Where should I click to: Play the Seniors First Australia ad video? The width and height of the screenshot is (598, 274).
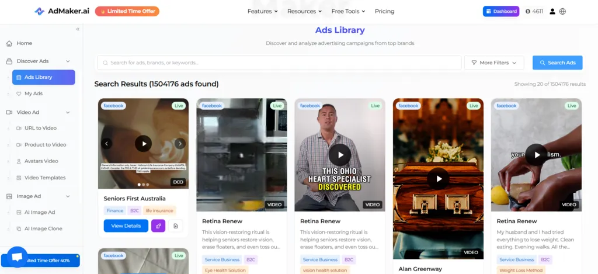[x=144, y=144]
